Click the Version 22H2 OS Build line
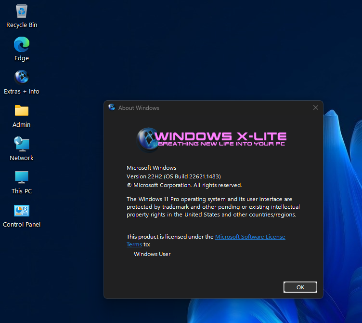Screen dimensions: 362x323 pos(173,176)
